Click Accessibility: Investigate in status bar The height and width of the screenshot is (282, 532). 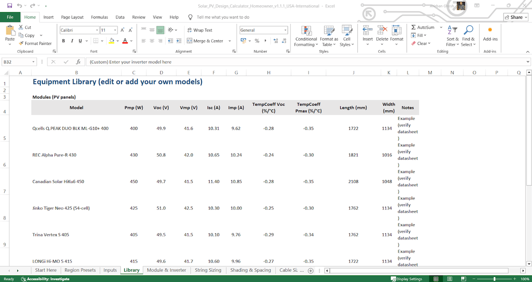pyautogui.click(x=44, y=279)
